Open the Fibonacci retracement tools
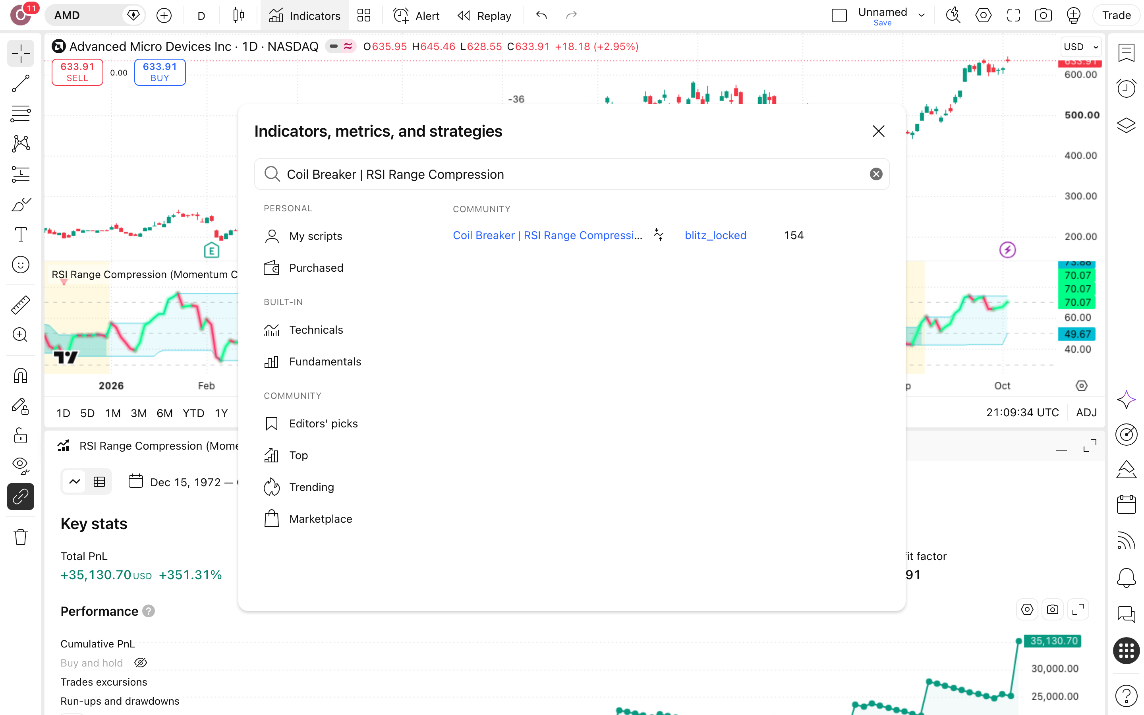Screen dimensions: 1144x715 point(20,114)
